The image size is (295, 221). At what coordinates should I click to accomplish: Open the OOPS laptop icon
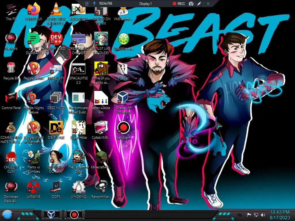pyautogui.click(x=56, y=190)
